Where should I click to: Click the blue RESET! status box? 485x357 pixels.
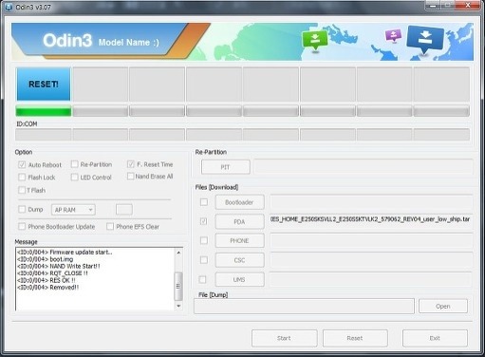pyautogui.click(x=44, y=84)
